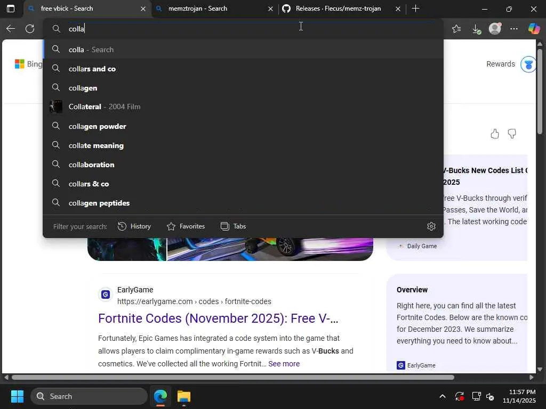Open the Fortnite Codes (November 2025) result
The height and width of the screenshot is (409, 546).
click(x=218, y=318)
